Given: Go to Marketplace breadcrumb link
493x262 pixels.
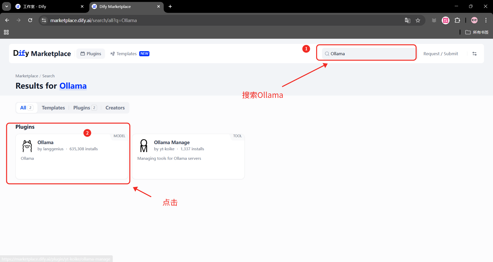Looking at the screenshot, I should click(x=27, y=76).
